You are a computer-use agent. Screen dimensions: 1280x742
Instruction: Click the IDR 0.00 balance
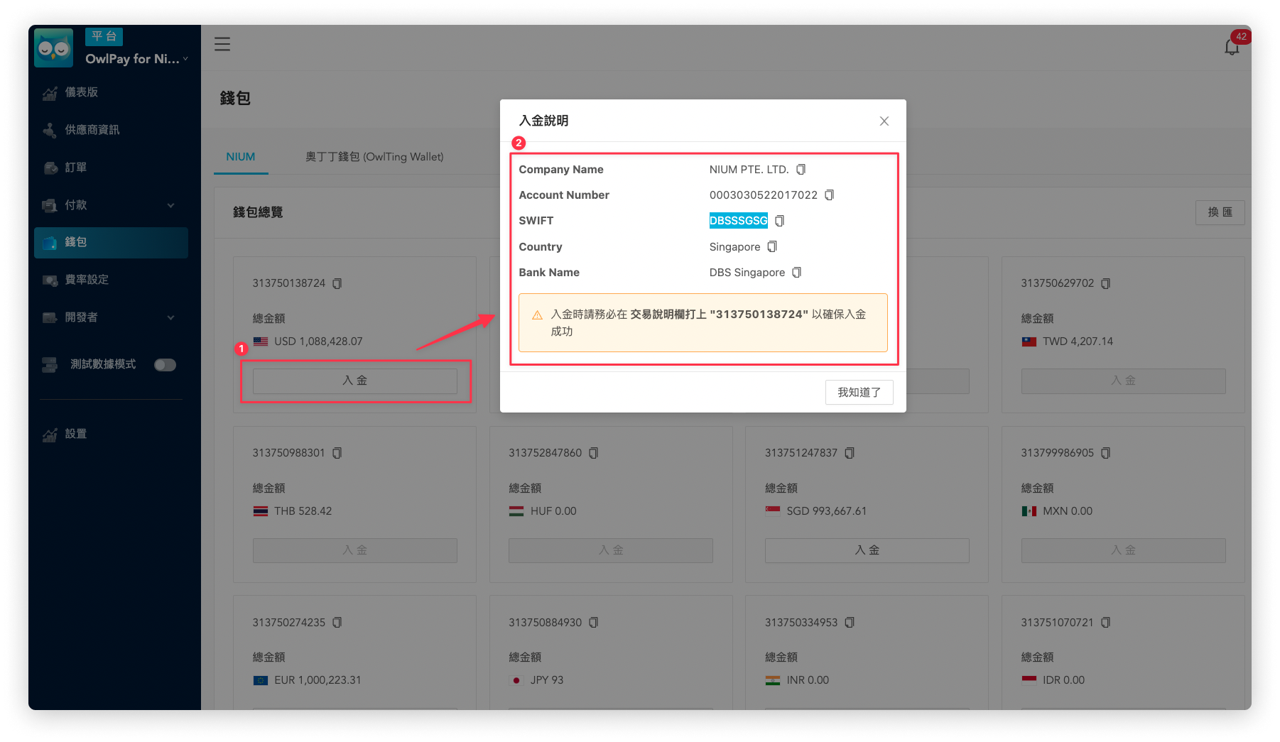1063,680
